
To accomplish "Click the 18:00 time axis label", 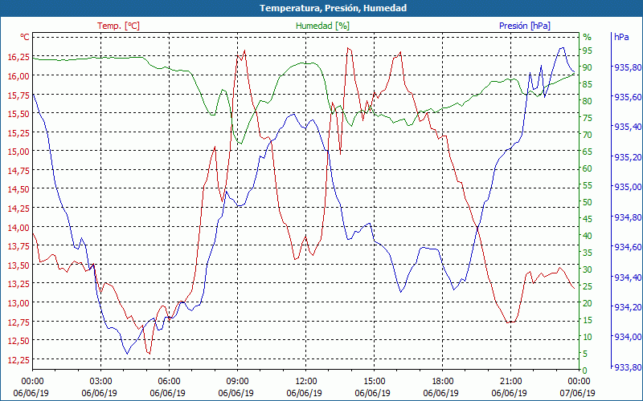I will point(442,382).
